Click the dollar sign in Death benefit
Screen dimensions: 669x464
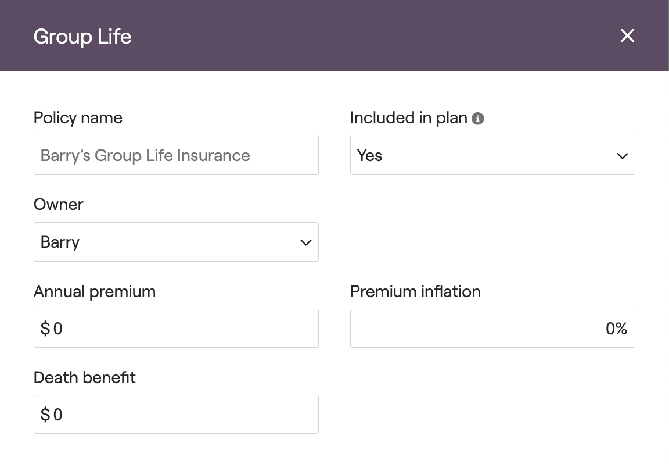[x=45, y=415]
